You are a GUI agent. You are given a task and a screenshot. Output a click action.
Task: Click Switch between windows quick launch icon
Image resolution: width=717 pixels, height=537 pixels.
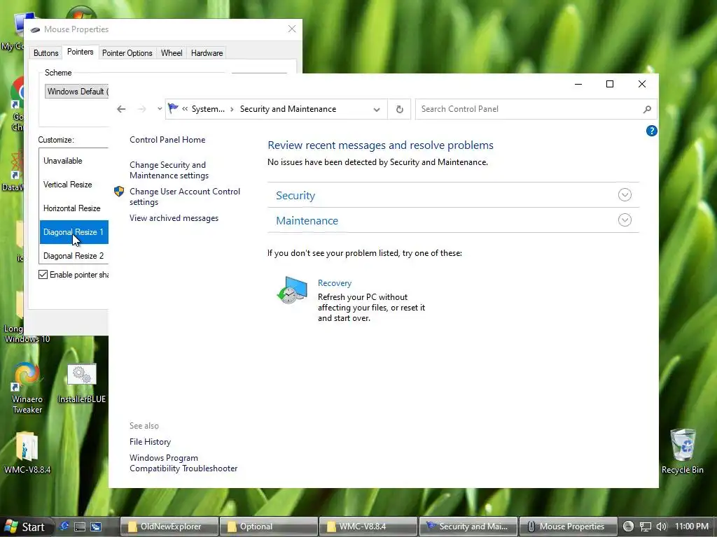click(x=96, y=527)
